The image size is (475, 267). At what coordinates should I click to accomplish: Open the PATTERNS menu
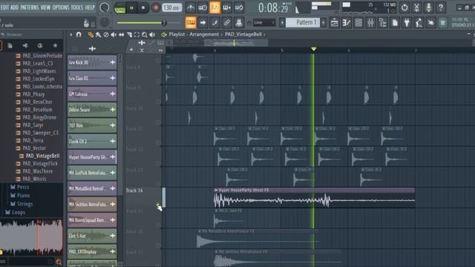click(x=30, y=7)
